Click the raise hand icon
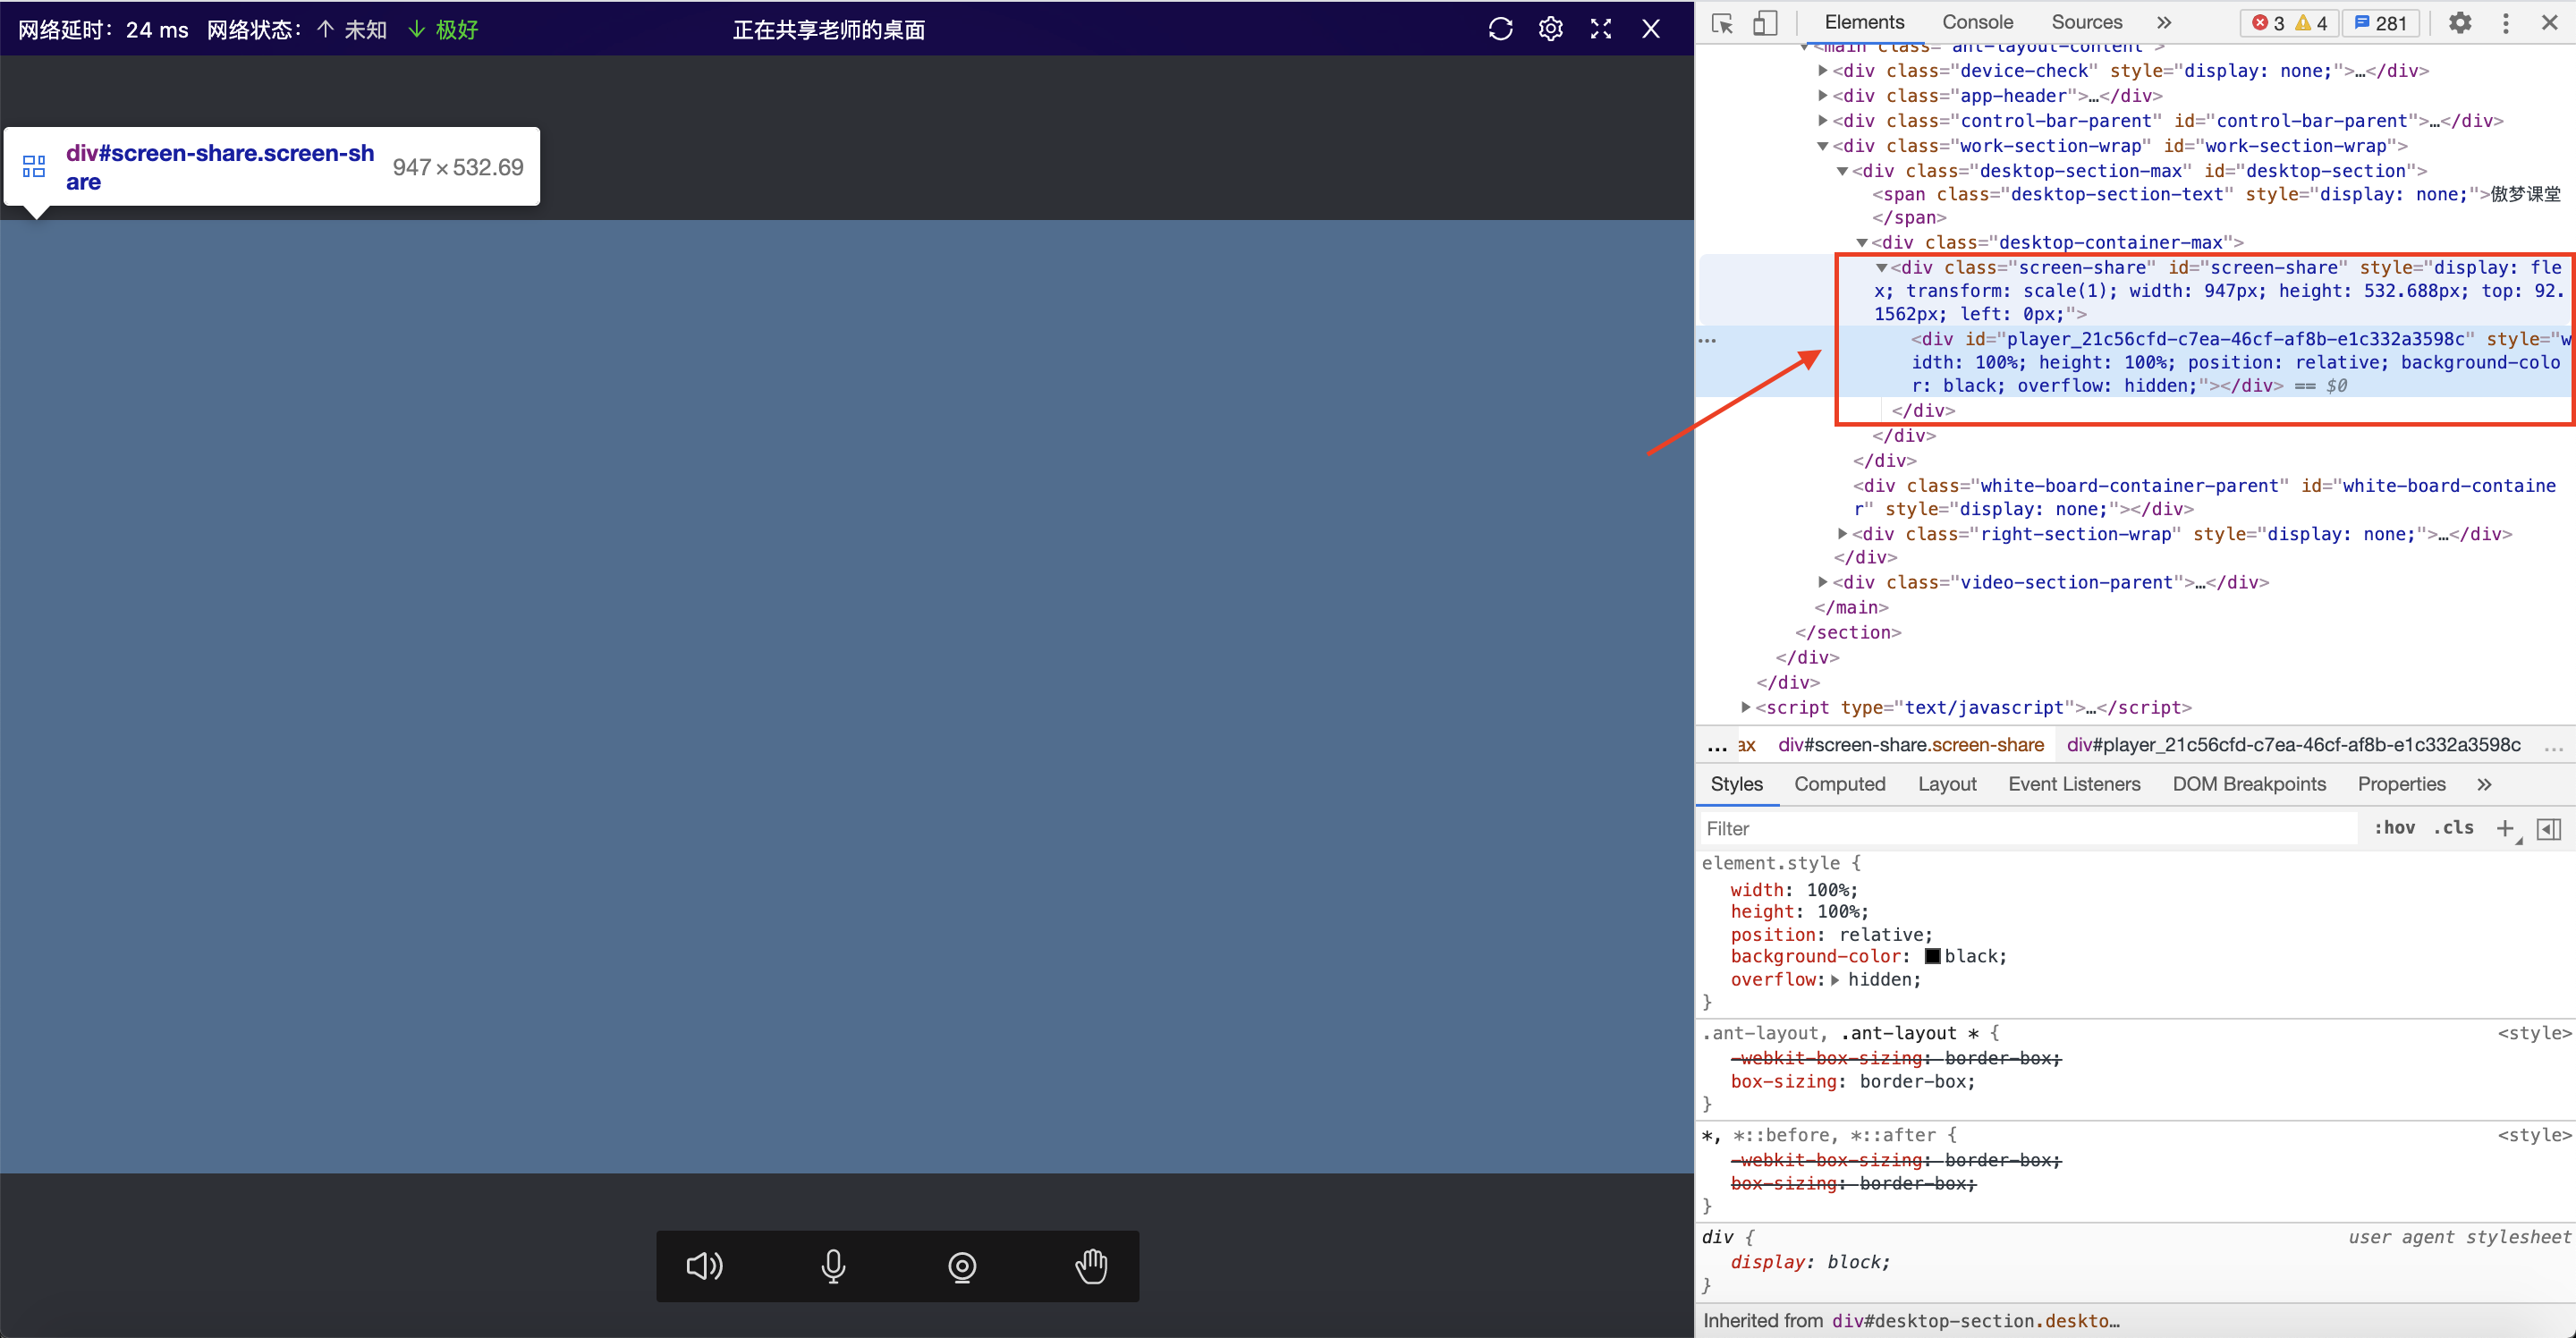This screenshot has height=1338, width=2576. [x=1091, y=1266]
